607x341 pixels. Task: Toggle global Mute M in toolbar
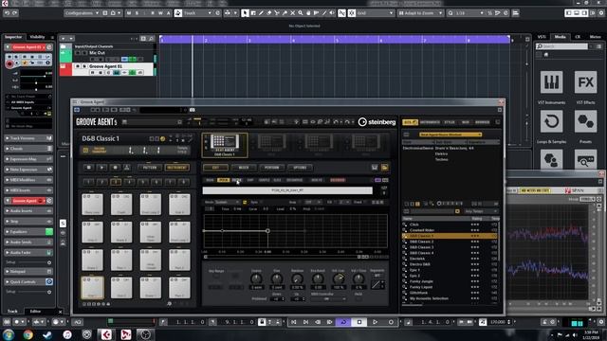[x=129, y=13]
